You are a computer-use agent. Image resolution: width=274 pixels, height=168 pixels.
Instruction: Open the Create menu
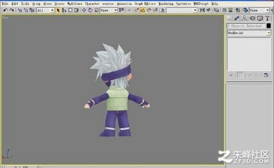pyautogui.click(x=59, y=4)
